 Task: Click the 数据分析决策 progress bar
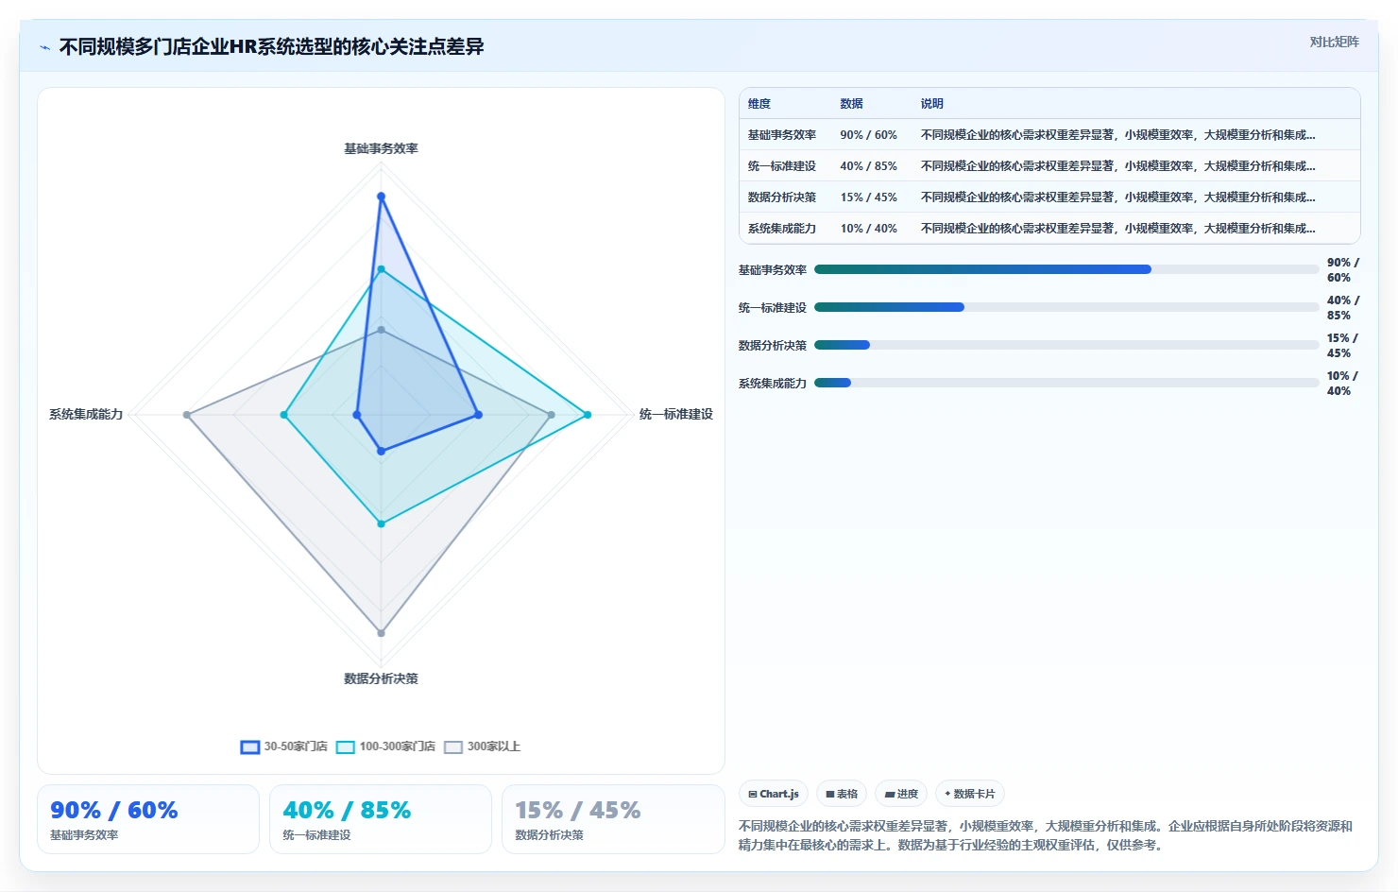pyautogui.click(x=1066, y=345)
